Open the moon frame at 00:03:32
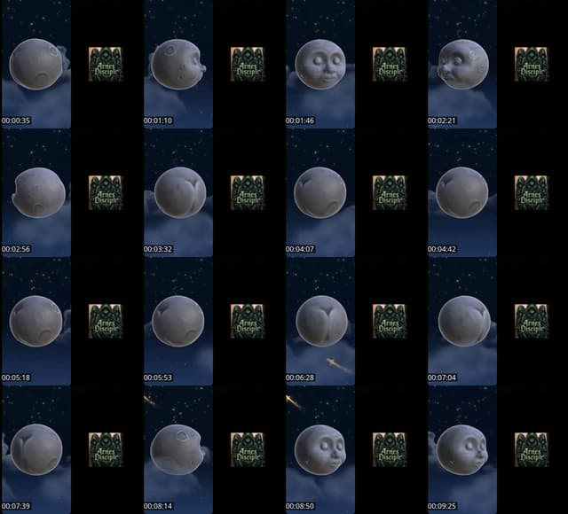This screenshot has width=568, height=514. click(x=178, y=193)
